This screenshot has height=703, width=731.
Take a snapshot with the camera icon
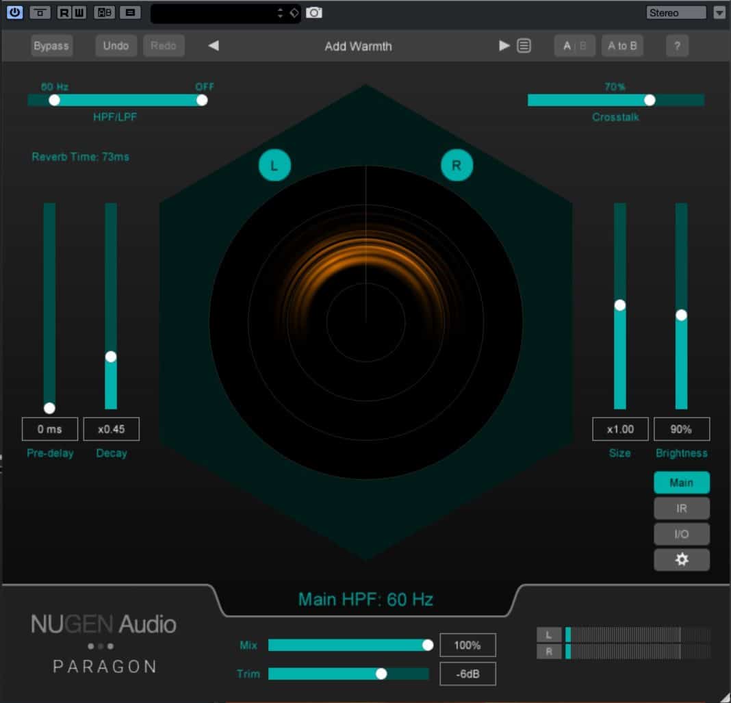(313, 12)
